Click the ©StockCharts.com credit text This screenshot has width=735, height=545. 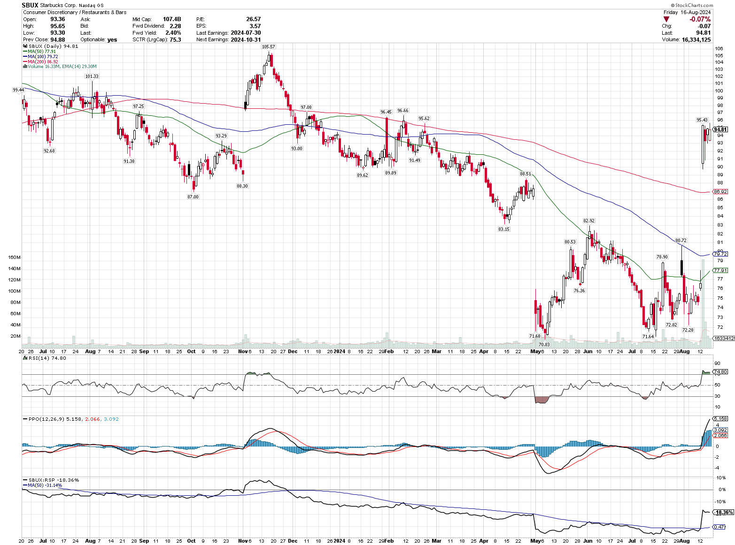692,5
